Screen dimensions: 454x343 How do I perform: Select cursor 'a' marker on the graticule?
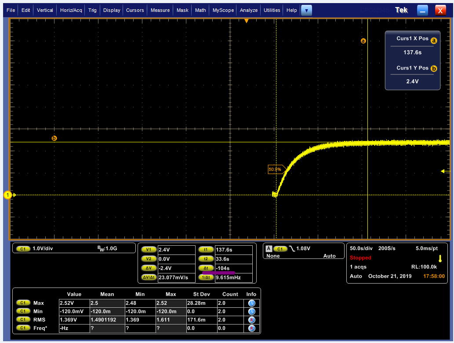click(x=363, y=41)
